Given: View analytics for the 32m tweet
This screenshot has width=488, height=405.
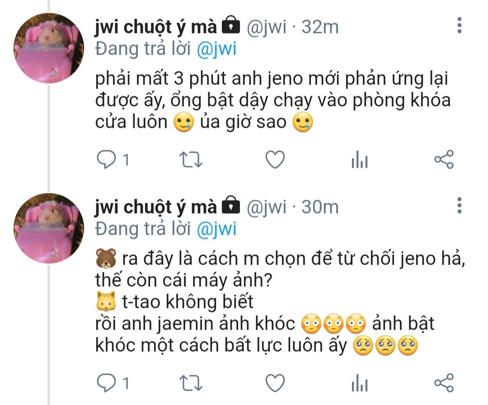Looking at the screenshot, I should point(360,159).
